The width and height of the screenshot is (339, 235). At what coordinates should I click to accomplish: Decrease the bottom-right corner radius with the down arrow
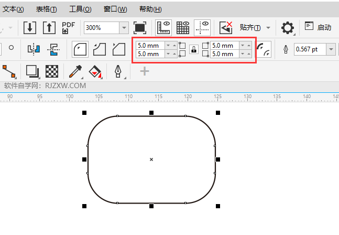click(x=243, y=54)
